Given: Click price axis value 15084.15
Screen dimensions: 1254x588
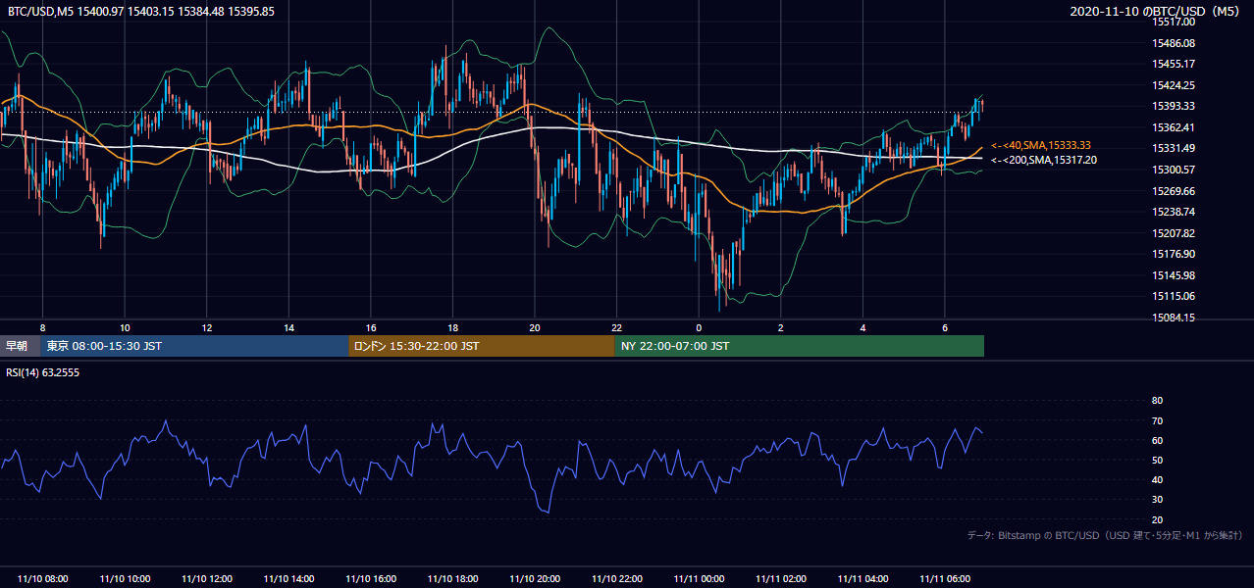Looking at the screenshot, I should coord(1174,318).
